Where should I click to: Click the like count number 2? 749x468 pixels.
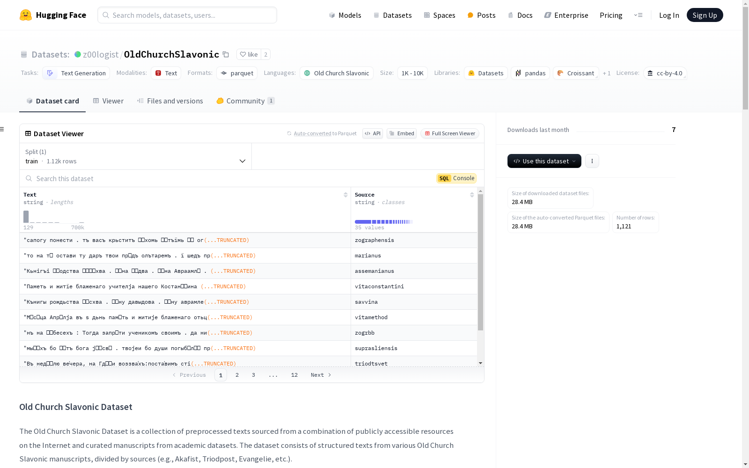click(266, 54)
